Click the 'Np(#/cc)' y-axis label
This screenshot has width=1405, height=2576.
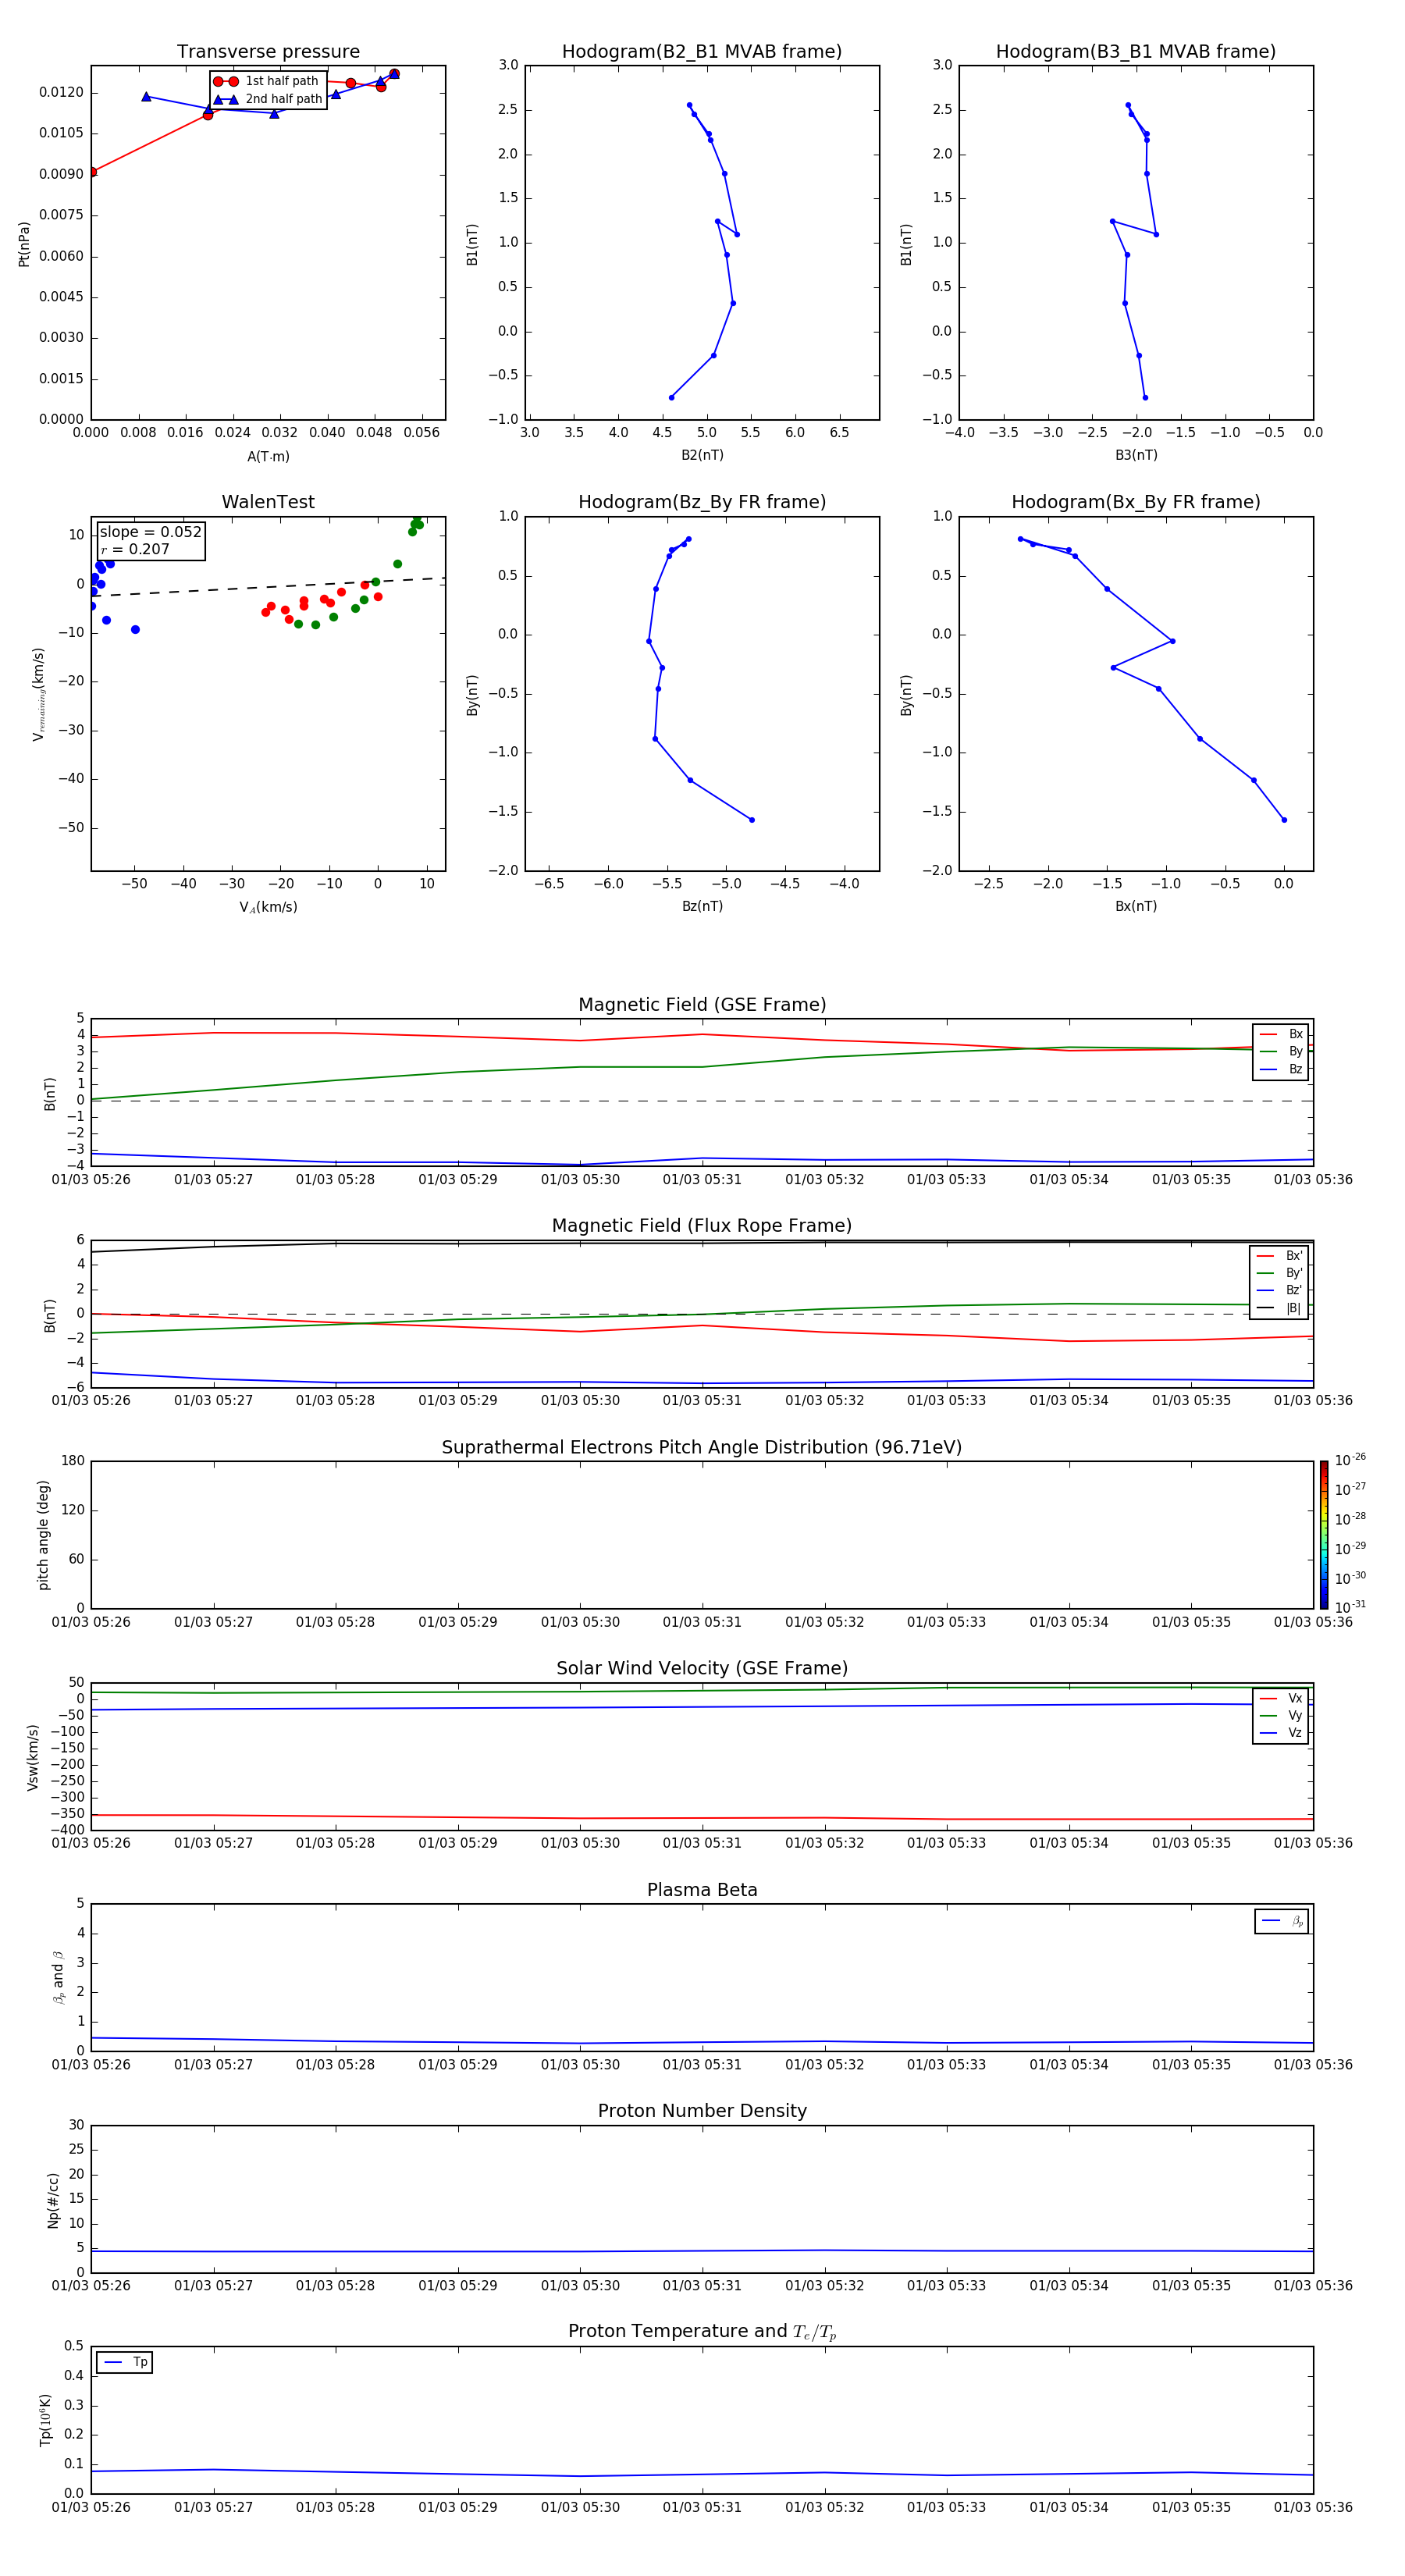(53, 2199)
